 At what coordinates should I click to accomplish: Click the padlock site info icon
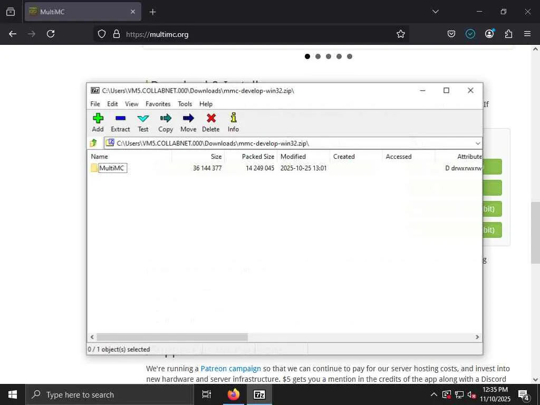click(x=117, y=34)
